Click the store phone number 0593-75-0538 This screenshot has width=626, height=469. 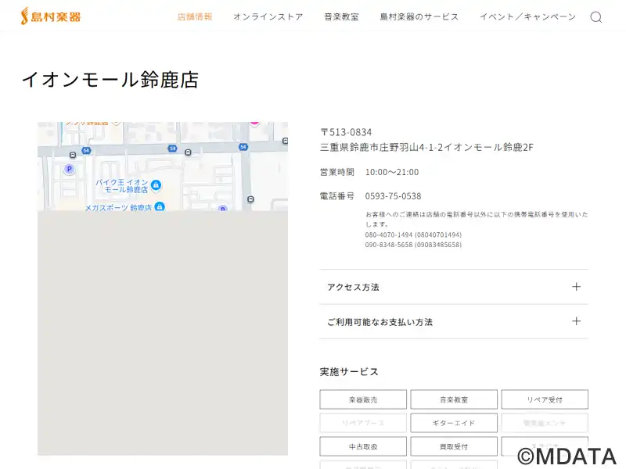[393, 196]
